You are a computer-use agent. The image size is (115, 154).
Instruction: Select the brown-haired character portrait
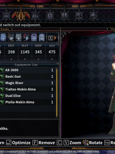point(11,37)
